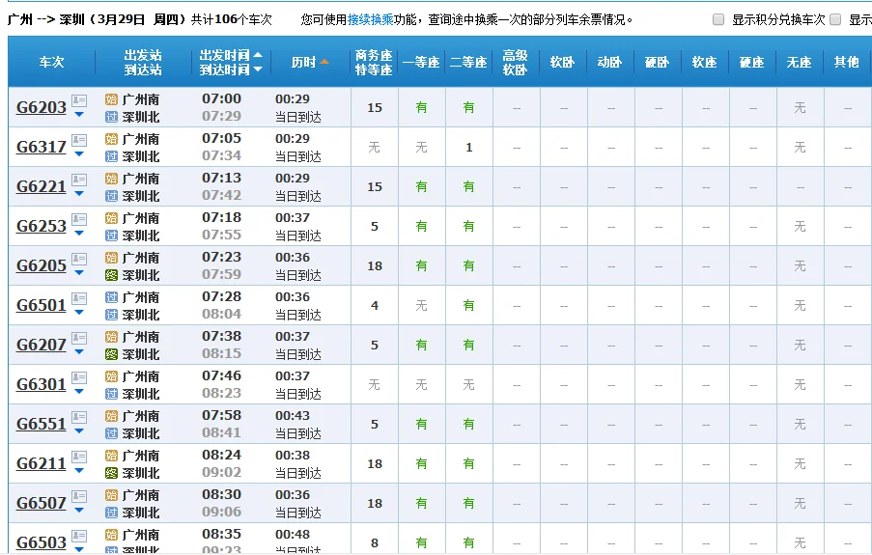Open the ID card icon beside G6317

(x=79, y=140)
